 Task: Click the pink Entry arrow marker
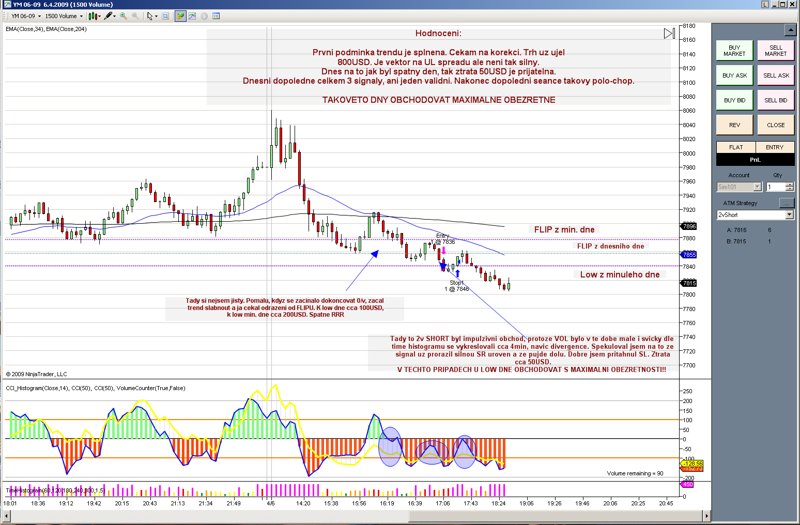coord(443,251)
